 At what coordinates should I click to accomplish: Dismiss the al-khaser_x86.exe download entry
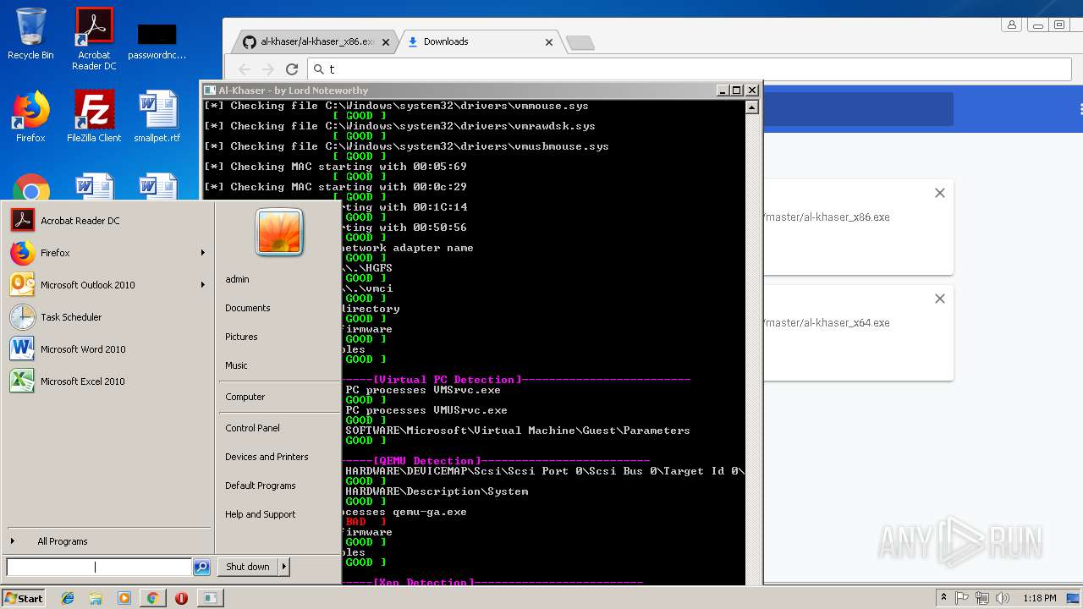(939, 193)
